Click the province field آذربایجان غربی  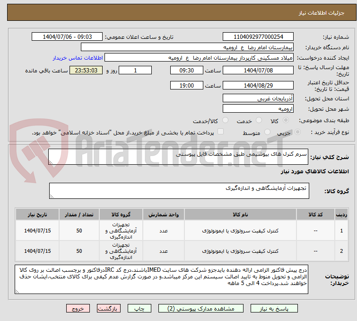(x=258, y=98)
